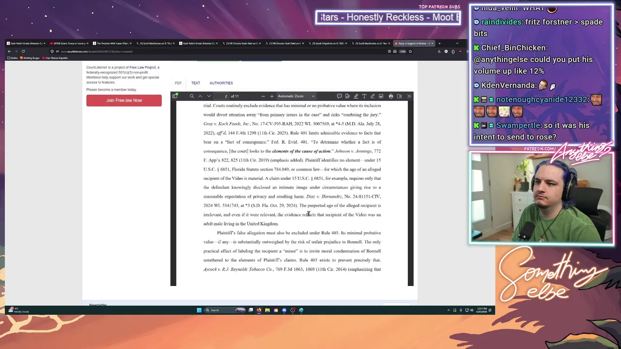Open taskbar volume control

[472, 310]
